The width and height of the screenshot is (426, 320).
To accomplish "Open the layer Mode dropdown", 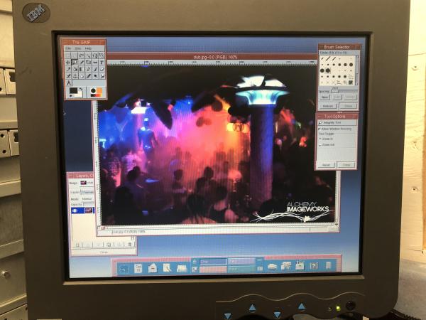I will point(88,198).
